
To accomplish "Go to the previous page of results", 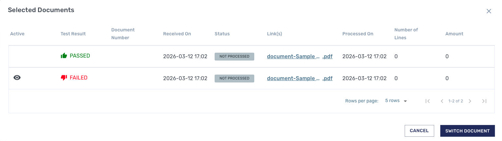I will coord(442,101).
